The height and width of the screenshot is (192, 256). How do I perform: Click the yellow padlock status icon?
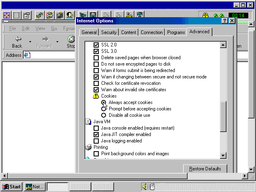click(x=205, y=16)
